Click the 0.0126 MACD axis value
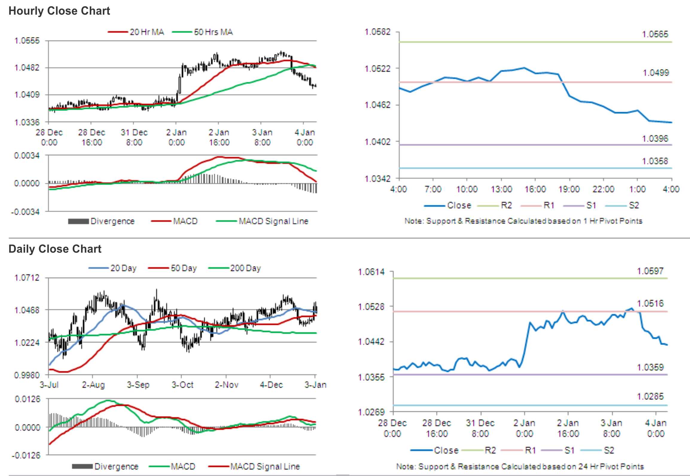 [x=27, y=399]
